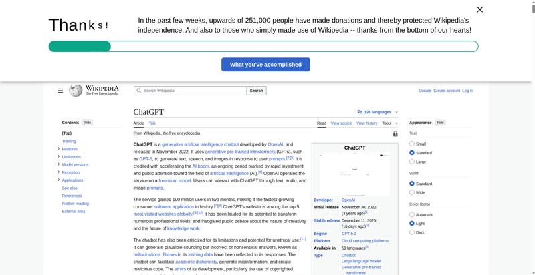Click the 'What you've accomplished' button
535x275 pixels.
[x=265, y=65]
